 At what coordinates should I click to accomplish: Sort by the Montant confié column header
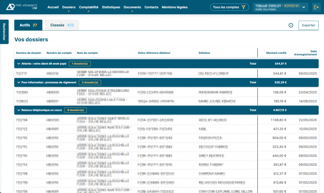coord(276,53)
